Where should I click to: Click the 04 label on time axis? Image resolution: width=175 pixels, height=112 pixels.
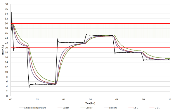click(64, 99)
